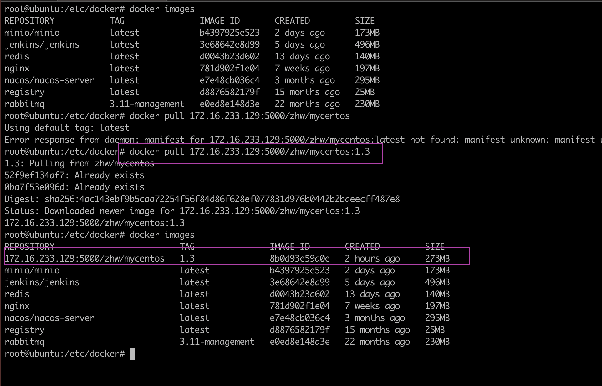This screenshot has width=602, height=386.
Task: Click the first 'docker images' command
Action: pos(162,9)
